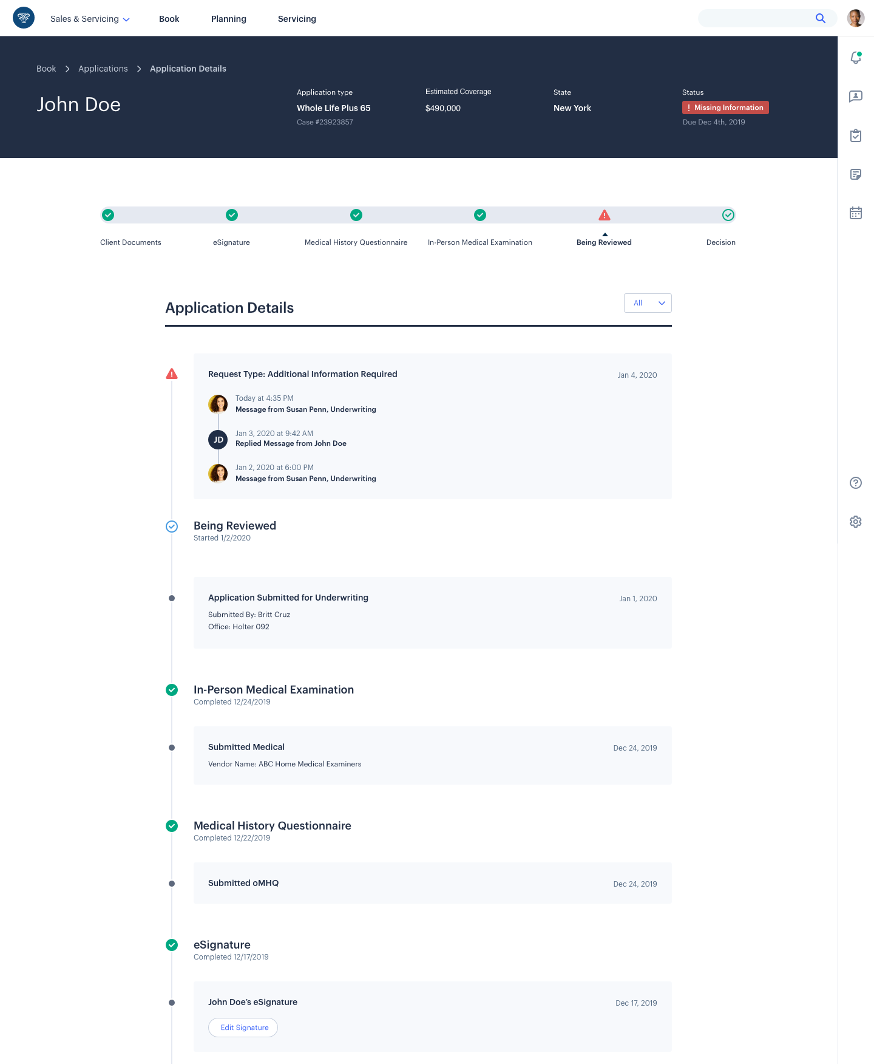
Task: Open the All filter dropdown
Action: point(648,303)
